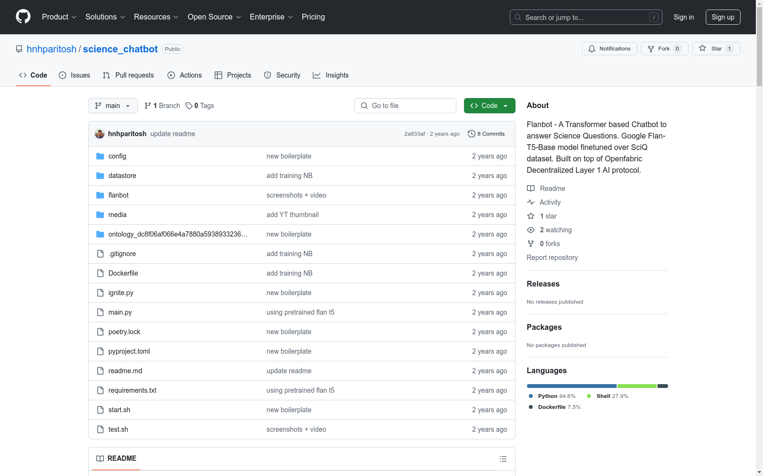Click the Star icon
763x476 pixels.
702,48
